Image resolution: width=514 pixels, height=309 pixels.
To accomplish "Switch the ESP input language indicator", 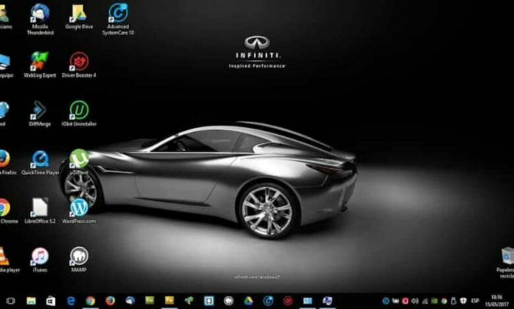I will pos(475,301).
